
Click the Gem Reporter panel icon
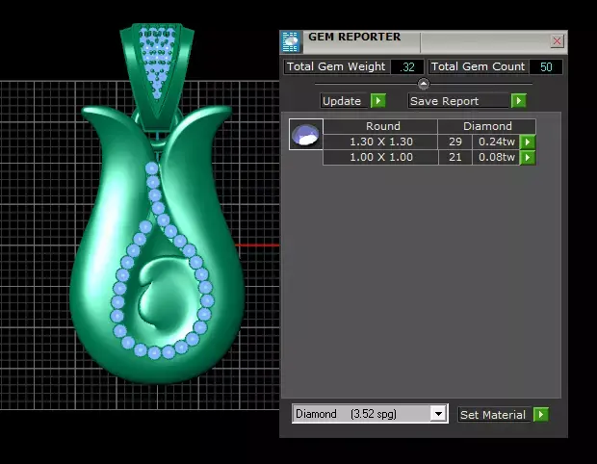(291, 41)
